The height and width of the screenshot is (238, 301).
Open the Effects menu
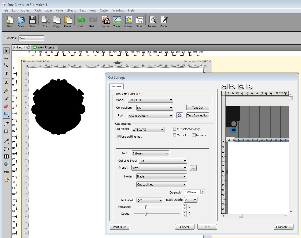71,10
